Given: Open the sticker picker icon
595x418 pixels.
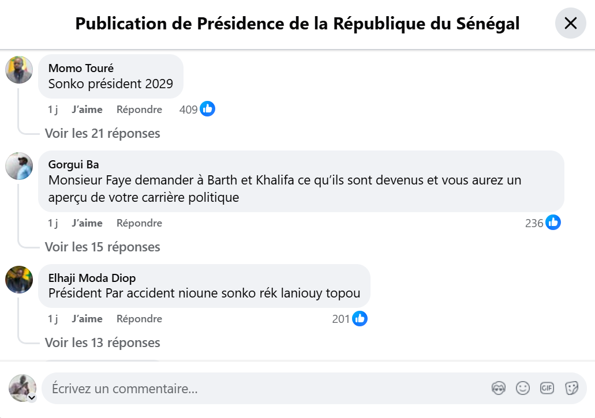Looking at the screenshot, I should click(571, 389).
